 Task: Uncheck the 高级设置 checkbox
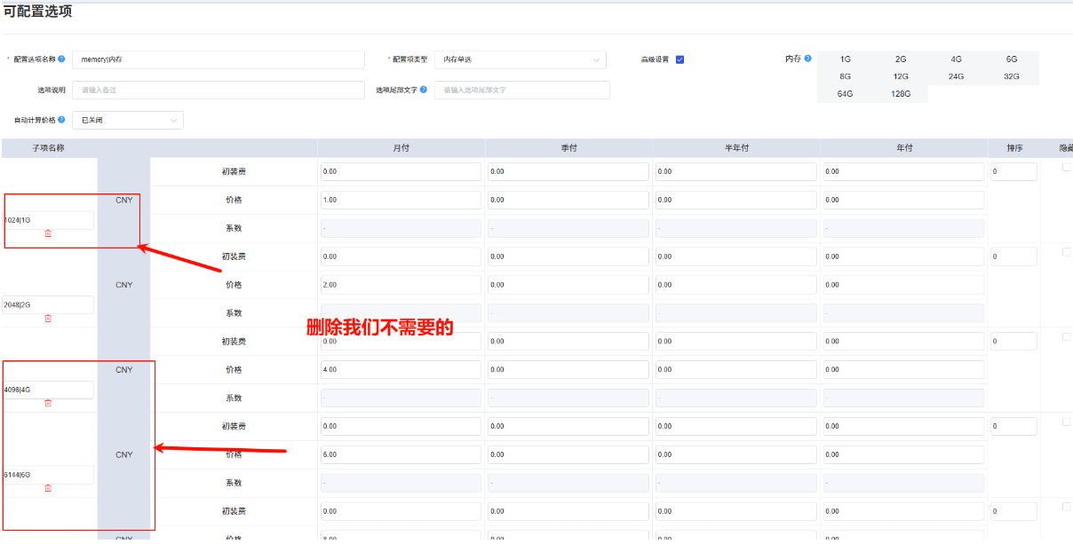pyautogui.click(x=679, y=59)
